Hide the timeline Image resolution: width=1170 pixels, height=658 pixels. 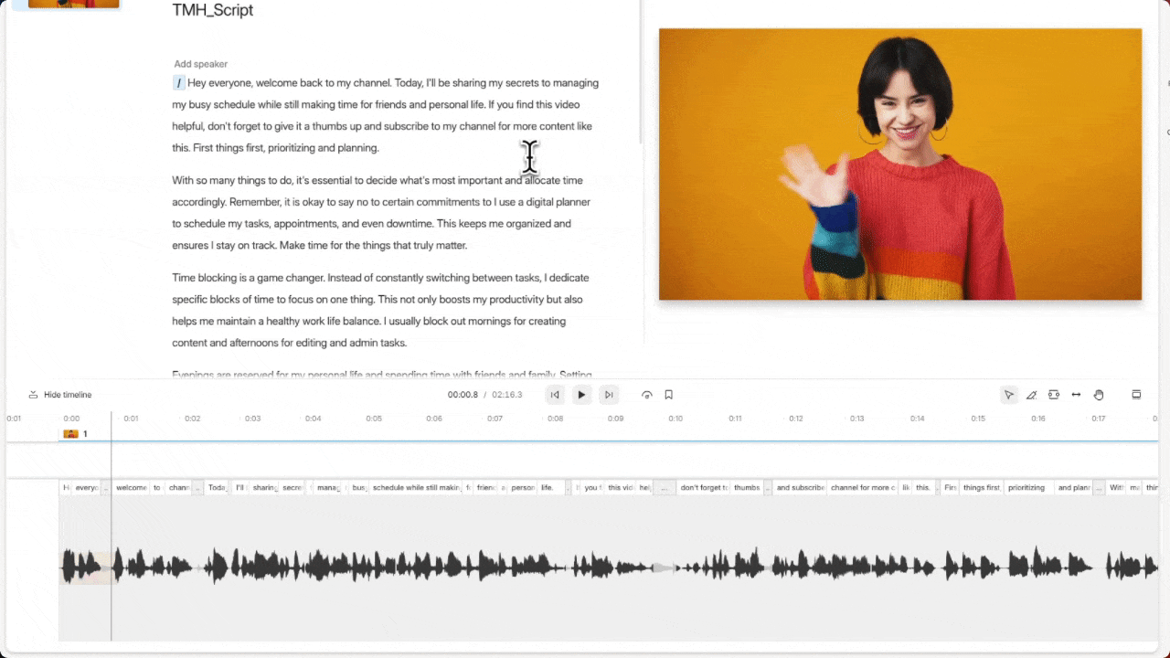pos(59,395)
